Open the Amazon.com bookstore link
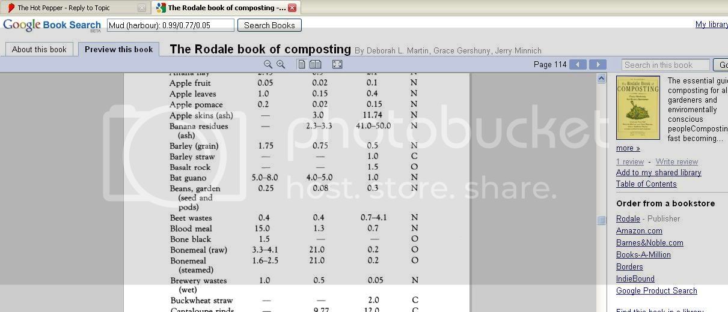Viewport: 728px width, 312px height. 639,231
